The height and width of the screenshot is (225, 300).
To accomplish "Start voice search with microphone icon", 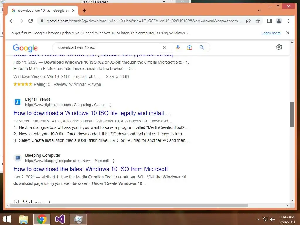I will click(x=178, y=47).
